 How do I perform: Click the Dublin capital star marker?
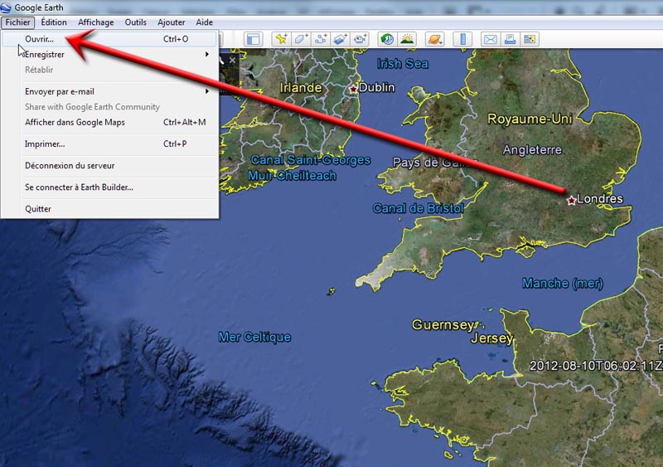click(x=353, y=89)
